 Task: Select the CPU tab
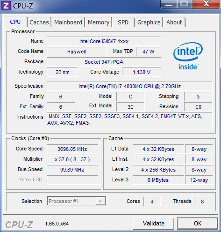pos(15,22)
